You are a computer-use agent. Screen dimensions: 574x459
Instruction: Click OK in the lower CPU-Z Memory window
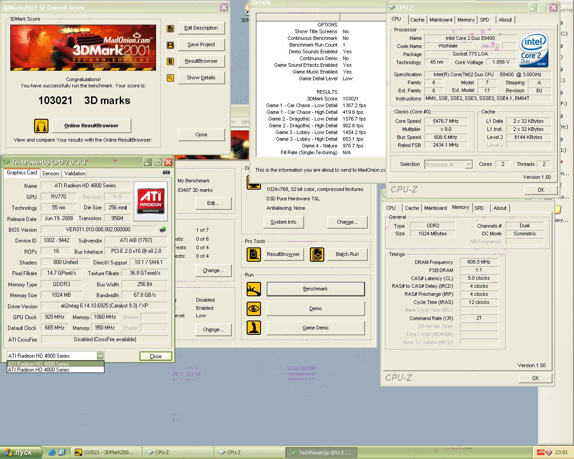tap(535, 378)
